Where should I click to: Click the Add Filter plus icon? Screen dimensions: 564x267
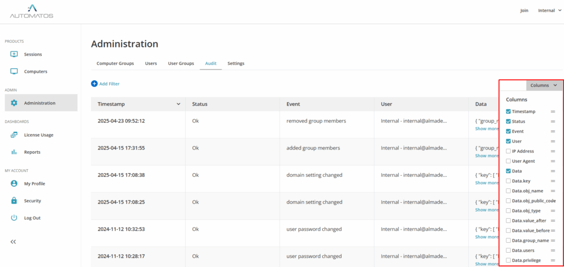coord(94,84)
